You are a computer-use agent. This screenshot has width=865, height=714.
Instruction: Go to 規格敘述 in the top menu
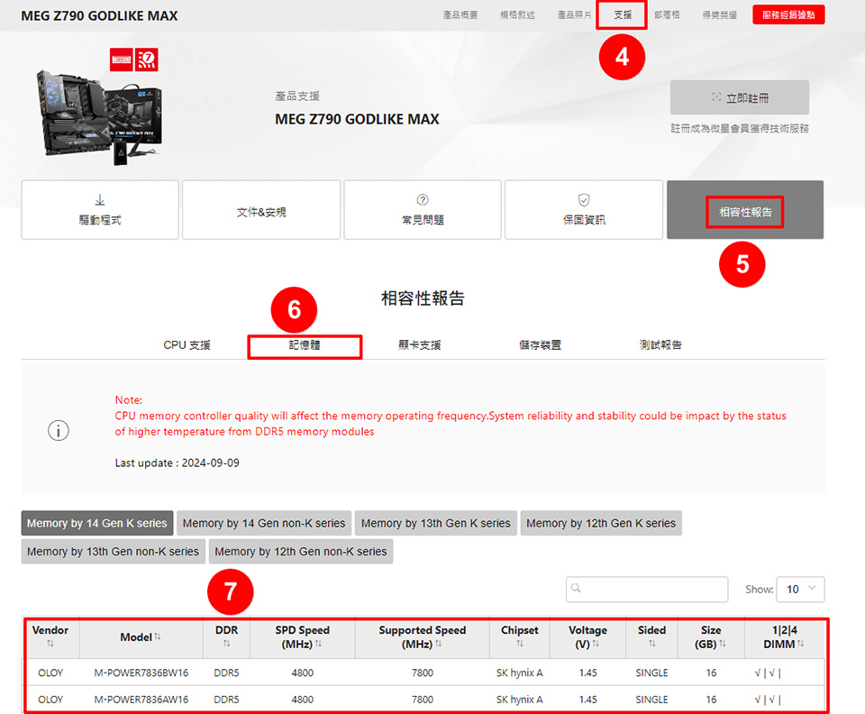[517, 15]
